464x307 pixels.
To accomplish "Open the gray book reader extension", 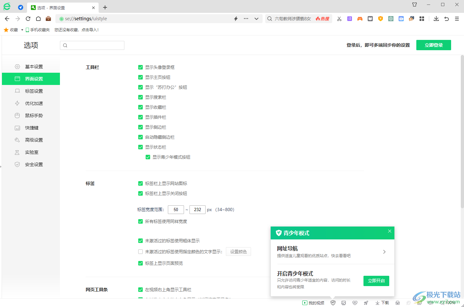I will tap(370, 19).
